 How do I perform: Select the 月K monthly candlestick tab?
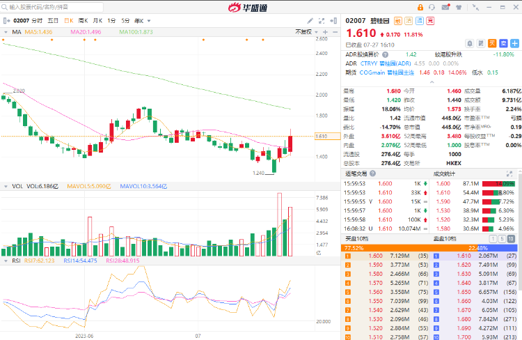(97, 21)
